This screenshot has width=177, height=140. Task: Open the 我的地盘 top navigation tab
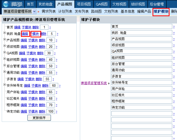pos(45,4)
